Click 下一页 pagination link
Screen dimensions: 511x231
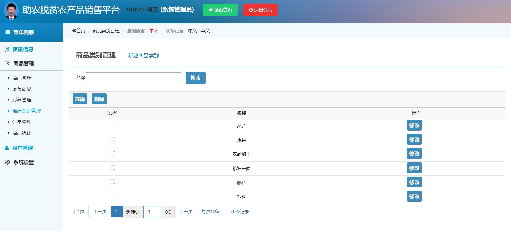coord(186,212)
